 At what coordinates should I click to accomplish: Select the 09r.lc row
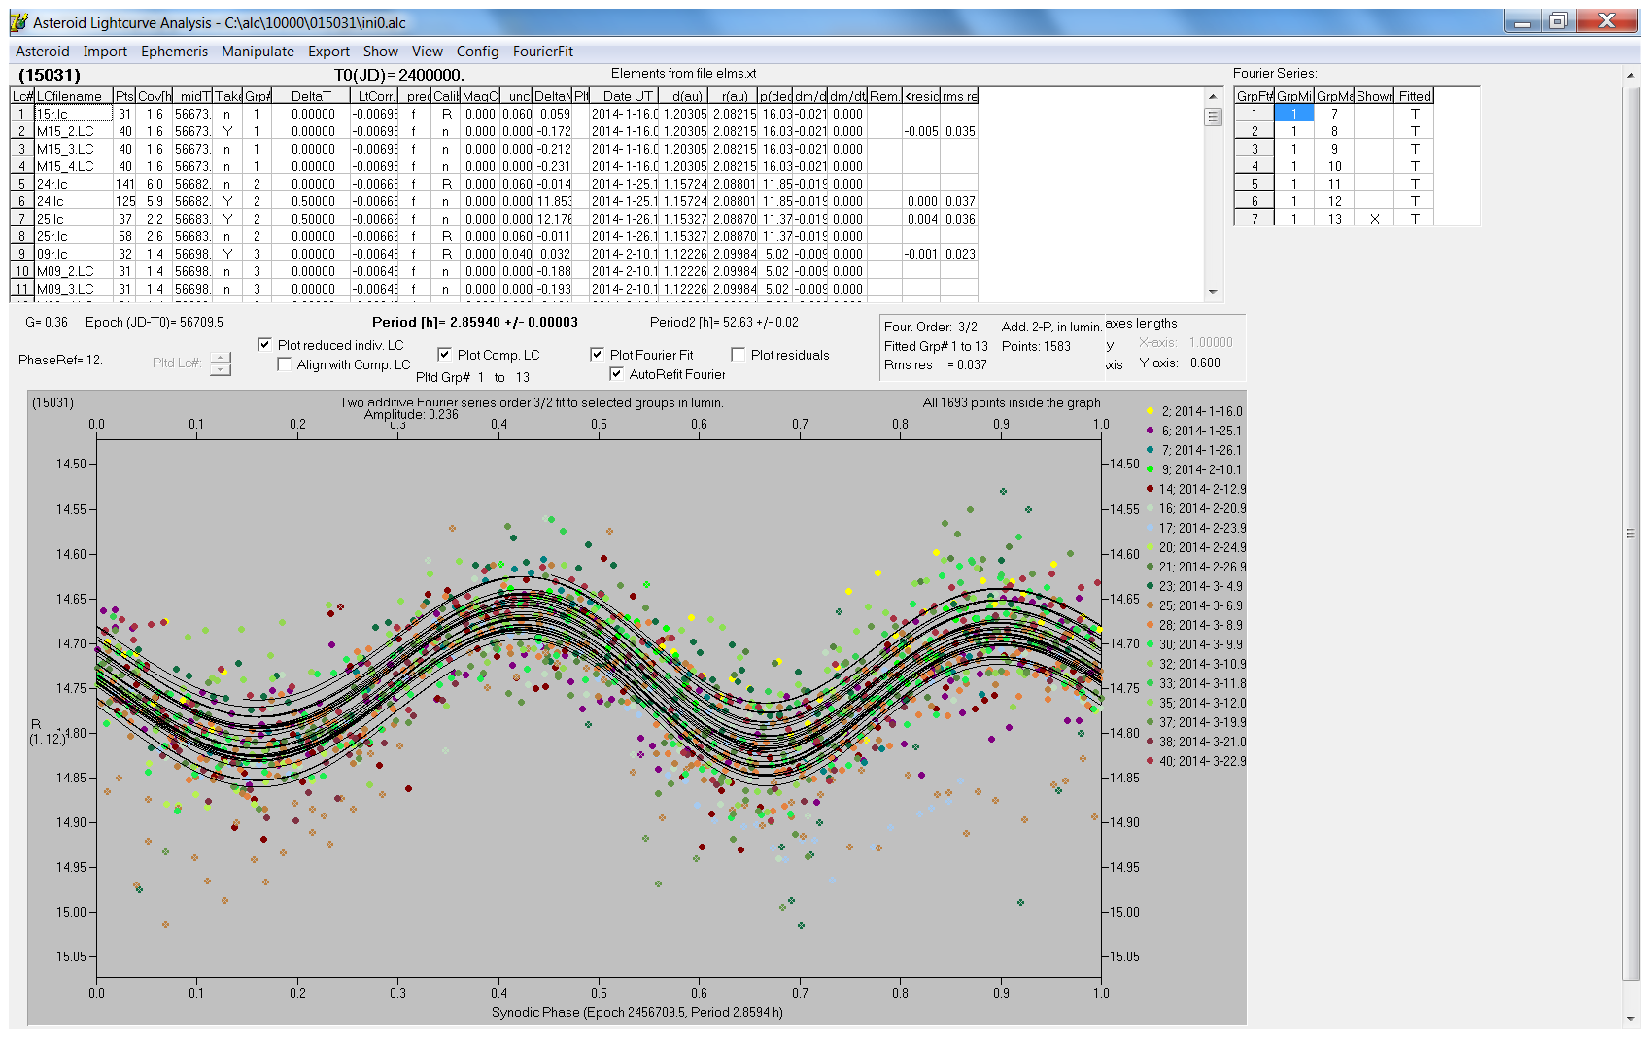coord(494,254)
